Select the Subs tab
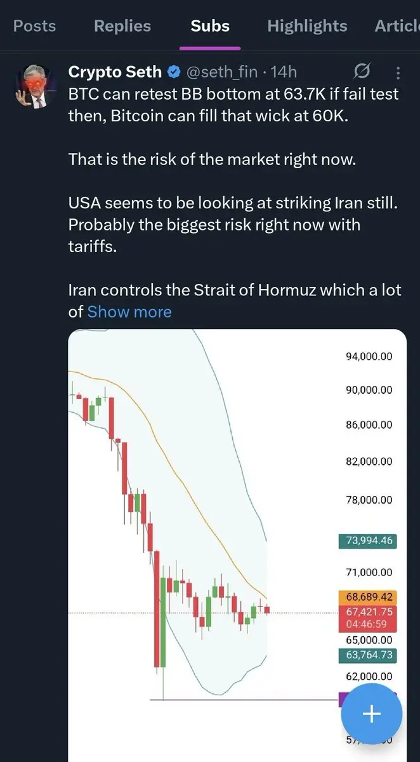This screenshot has height=762, width=420. (210, 26)
